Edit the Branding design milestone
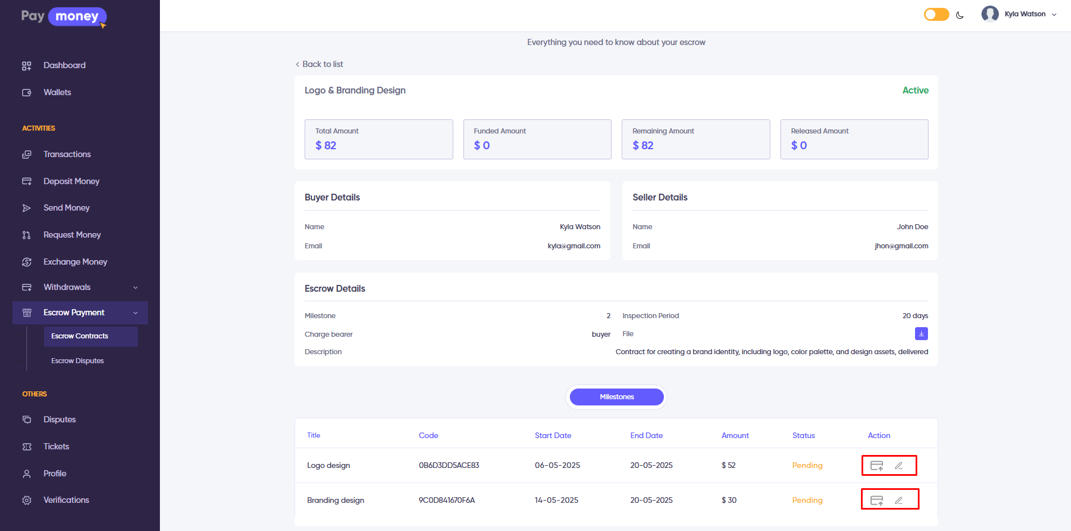Screen dimensions: 1071x531 899,501
